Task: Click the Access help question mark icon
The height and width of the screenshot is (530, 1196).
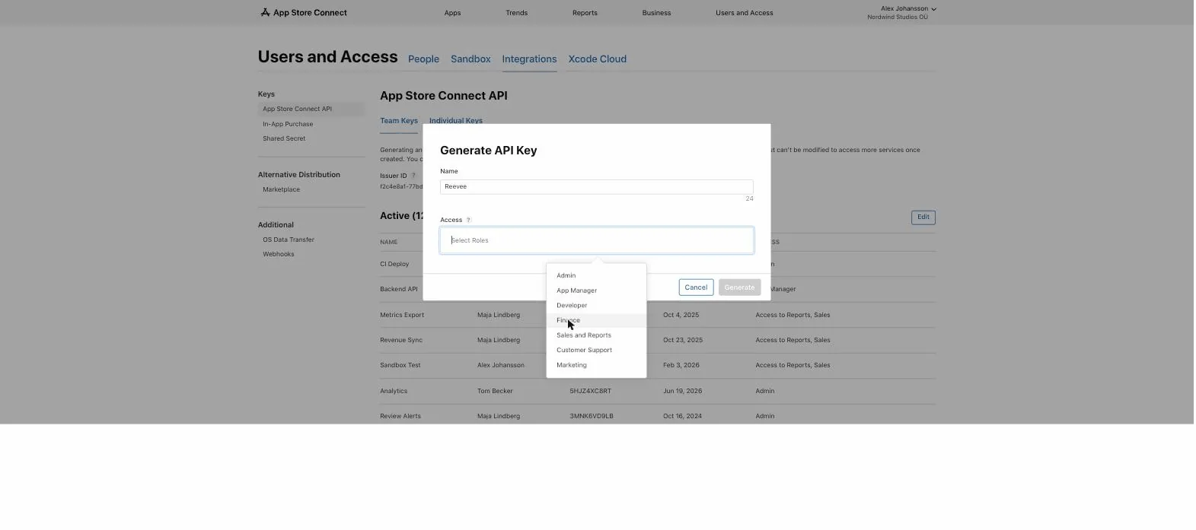Action: [x=469, y=220]
